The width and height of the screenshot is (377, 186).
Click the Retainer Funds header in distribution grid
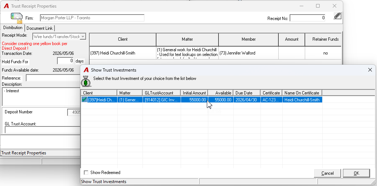pyautogui.click(x=323, y=40)
